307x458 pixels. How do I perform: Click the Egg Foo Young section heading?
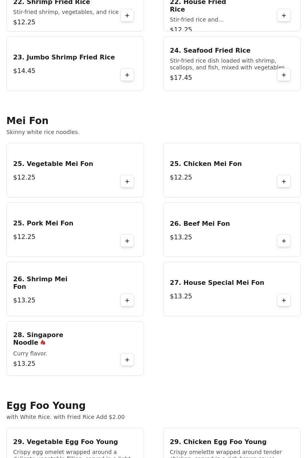46,406
